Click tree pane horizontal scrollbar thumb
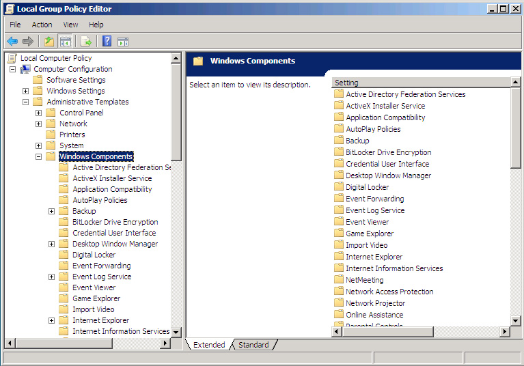The width and height of the screenshot is (524, 366). [64, 343]
